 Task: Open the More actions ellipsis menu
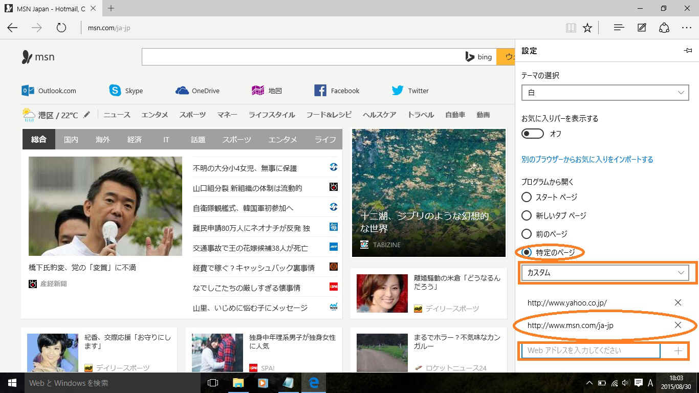pos(686,28)
